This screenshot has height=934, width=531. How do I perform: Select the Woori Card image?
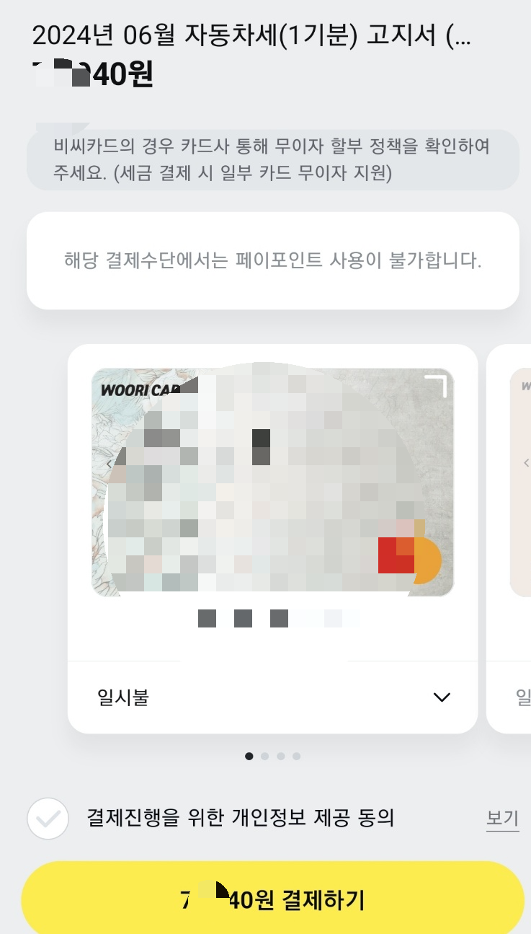pyautogui.click(x=272, y=483)
